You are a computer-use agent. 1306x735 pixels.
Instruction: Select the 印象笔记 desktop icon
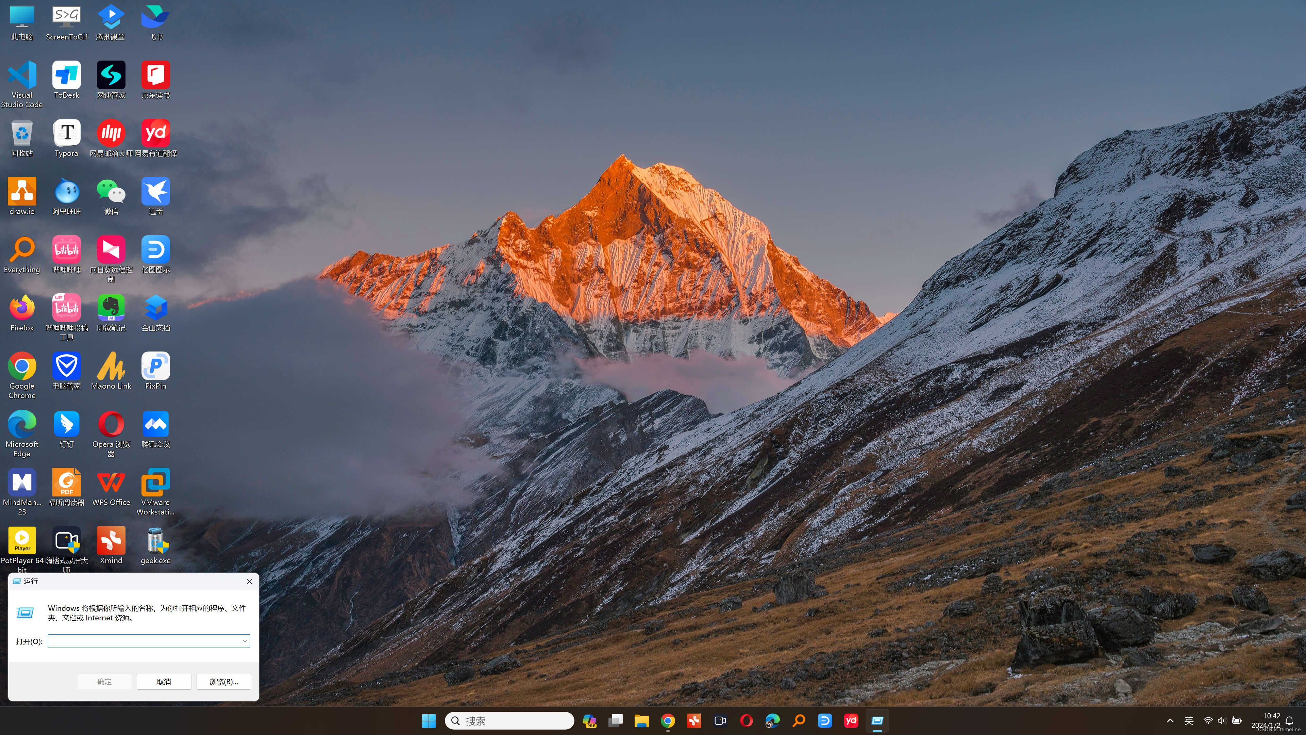pyautogui.click(x=111, y=313)
